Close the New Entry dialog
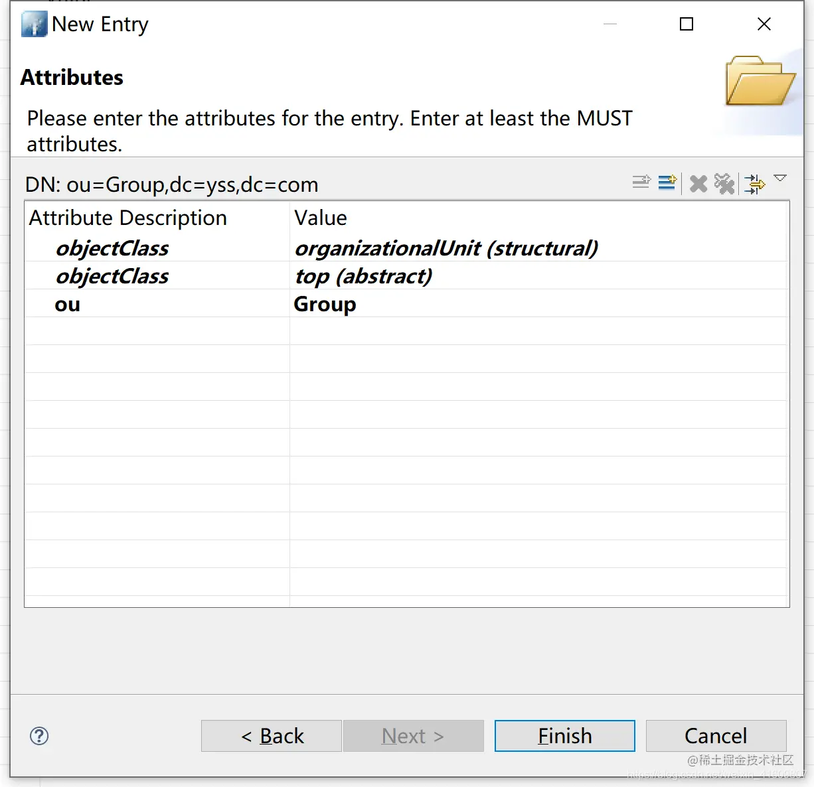The image size is (814, 787). click(764, 24)
